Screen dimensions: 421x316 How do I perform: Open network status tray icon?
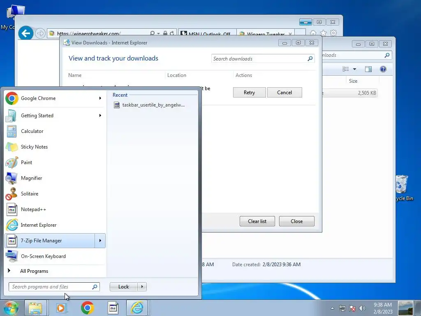tap(342, 308)
